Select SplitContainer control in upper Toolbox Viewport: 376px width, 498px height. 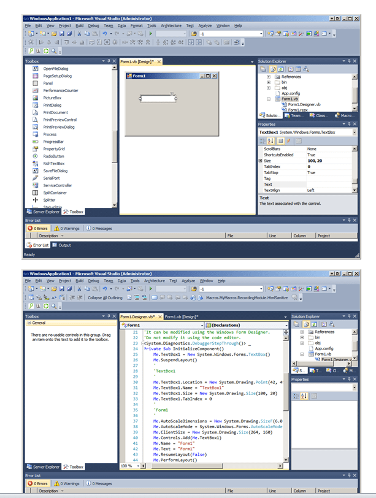tap(55, 193)
